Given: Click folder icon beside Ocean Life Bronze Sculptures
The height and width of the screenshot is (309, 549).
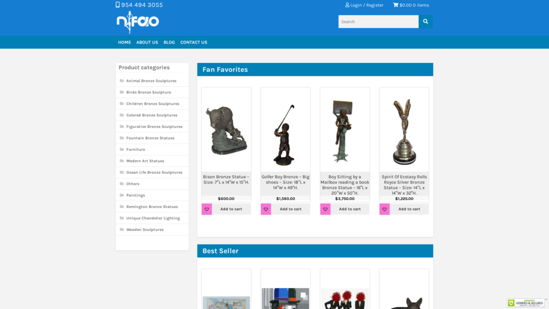Looking at the screenshot, I should [122, 172].
